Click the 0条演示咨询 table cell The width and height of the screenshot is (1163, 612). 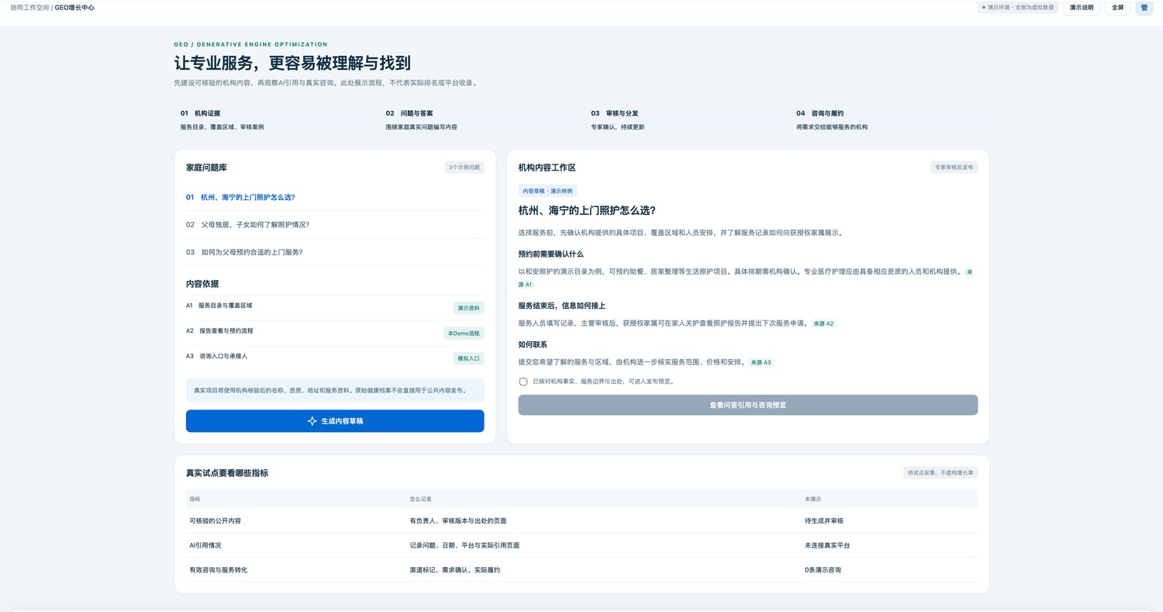click(890, 570)
